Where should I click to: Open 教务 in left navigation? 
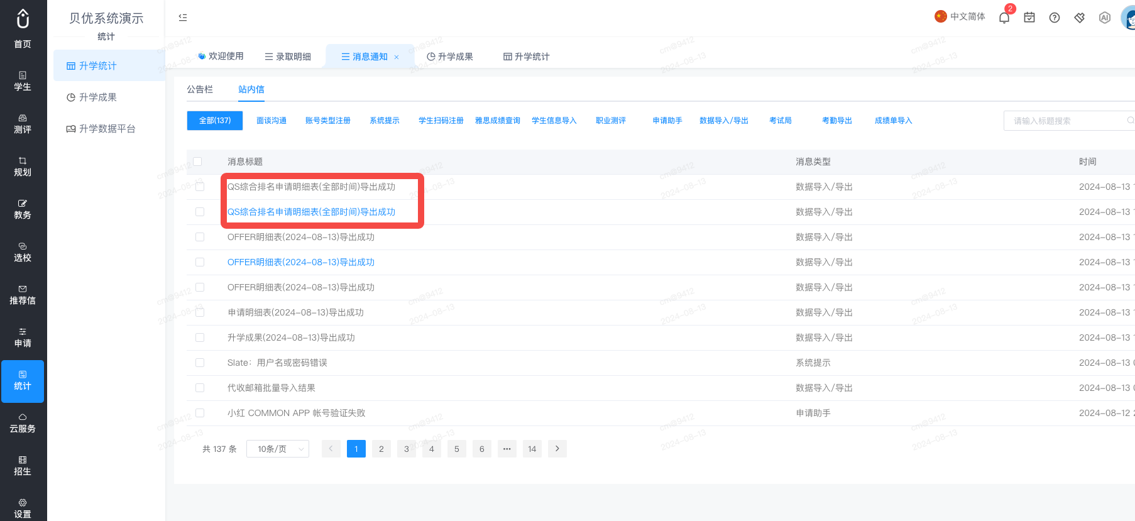click(x=23, y=209)
